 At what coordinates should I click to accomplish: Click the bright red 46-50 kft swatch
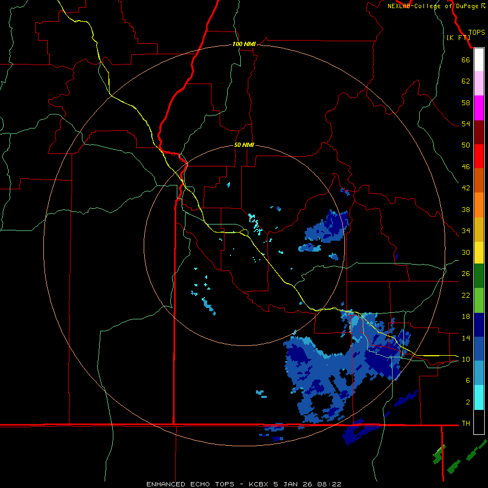(x=479, y=156)
